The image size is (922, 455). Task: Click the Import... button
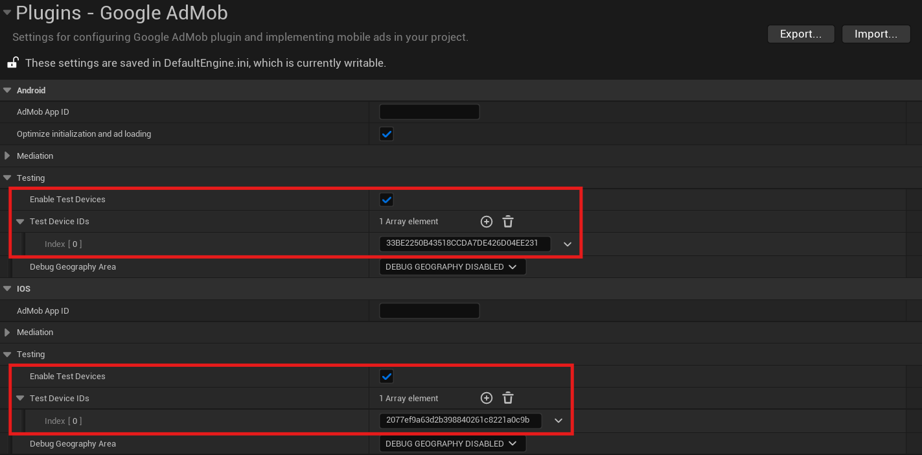pyautogui.click(x=875, y=34)
